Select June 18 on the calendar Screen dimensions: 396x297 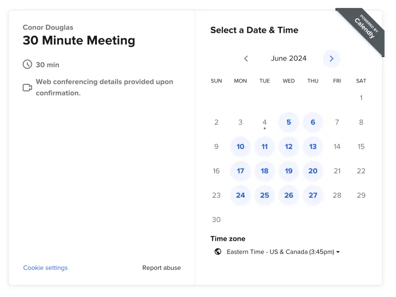[264, 171]
